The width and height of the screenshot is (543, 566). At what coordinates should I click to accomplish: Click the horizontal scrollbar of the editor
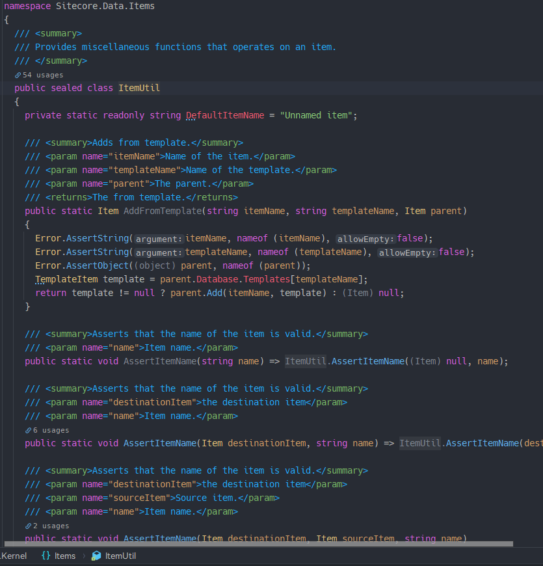click(x=258, y=544)
